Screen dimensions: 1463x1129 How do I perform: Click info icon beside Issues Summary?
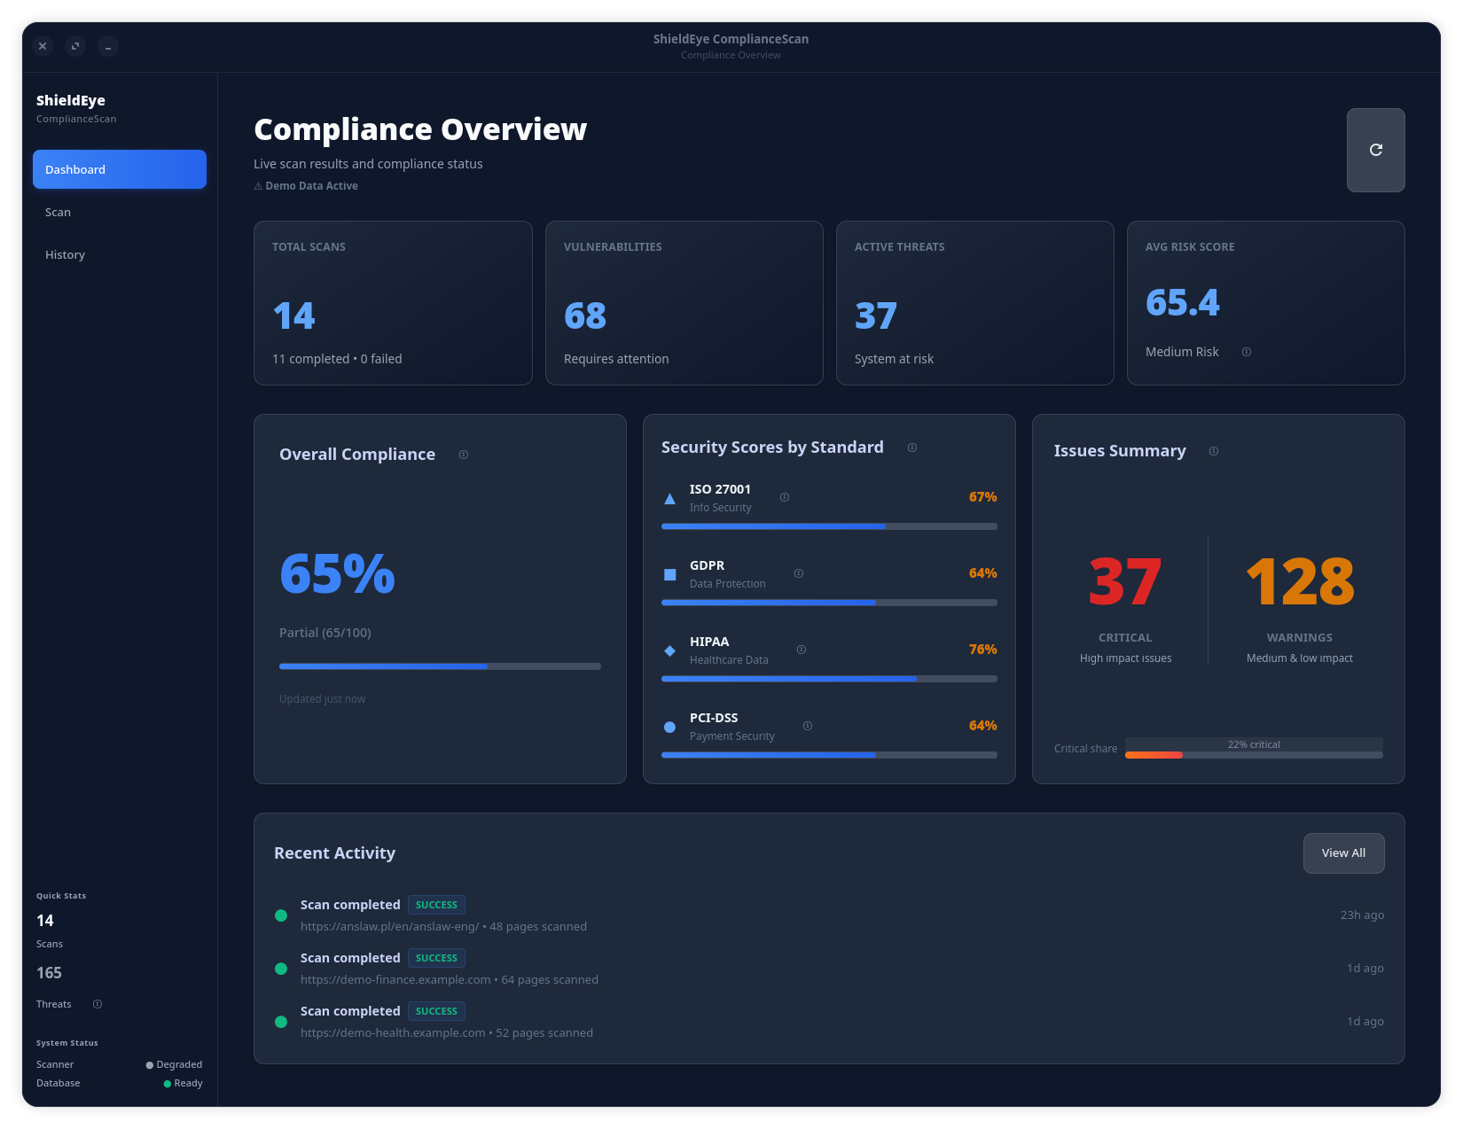tap(1214, 451)
